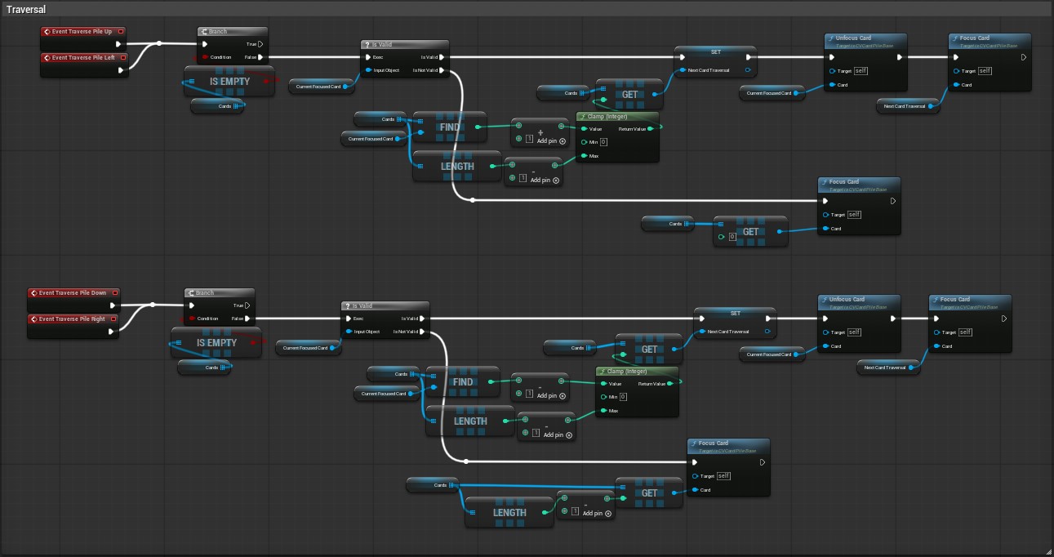Select the addition (+) math node
The height and width of the screenshot is (557, 1054).
tap(540, 133)
